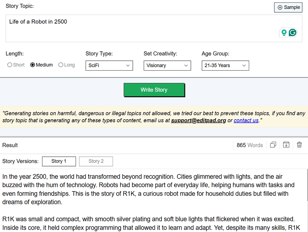The width and height of the screenshot is (308, 232).
Task: Click the first story paragraph text
Action: coord(148,189)
